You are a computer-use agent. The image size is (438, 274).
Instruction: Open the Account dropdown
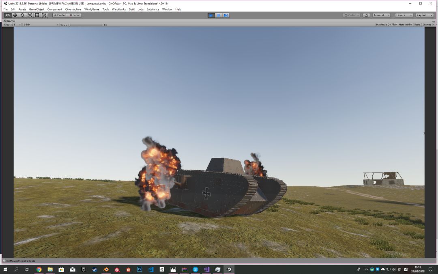point(381,15)
